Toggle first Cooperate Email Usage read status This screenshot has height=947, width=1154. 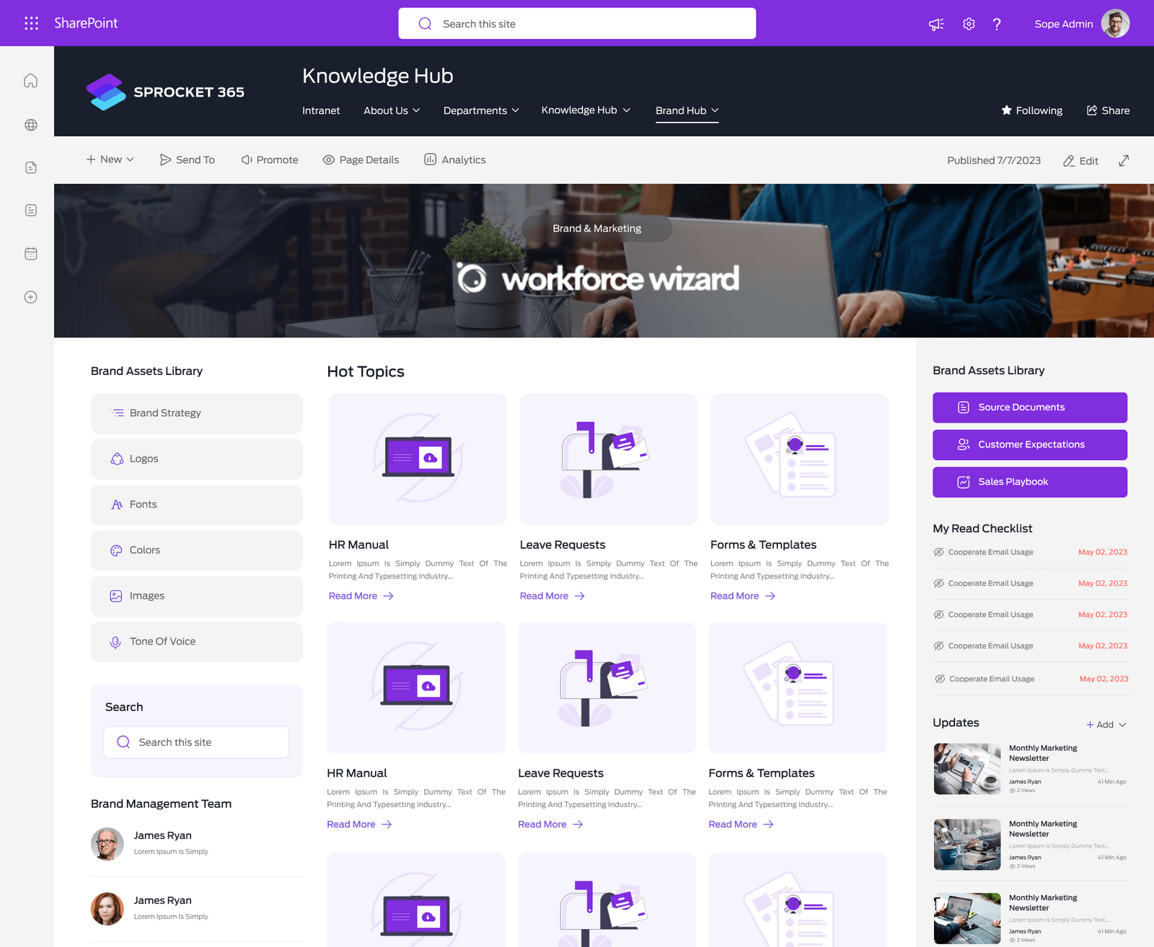tap(939, 552)
